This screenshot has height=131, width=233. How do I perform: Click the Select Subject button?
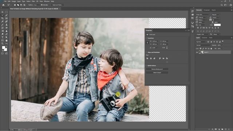coord(157,73)
